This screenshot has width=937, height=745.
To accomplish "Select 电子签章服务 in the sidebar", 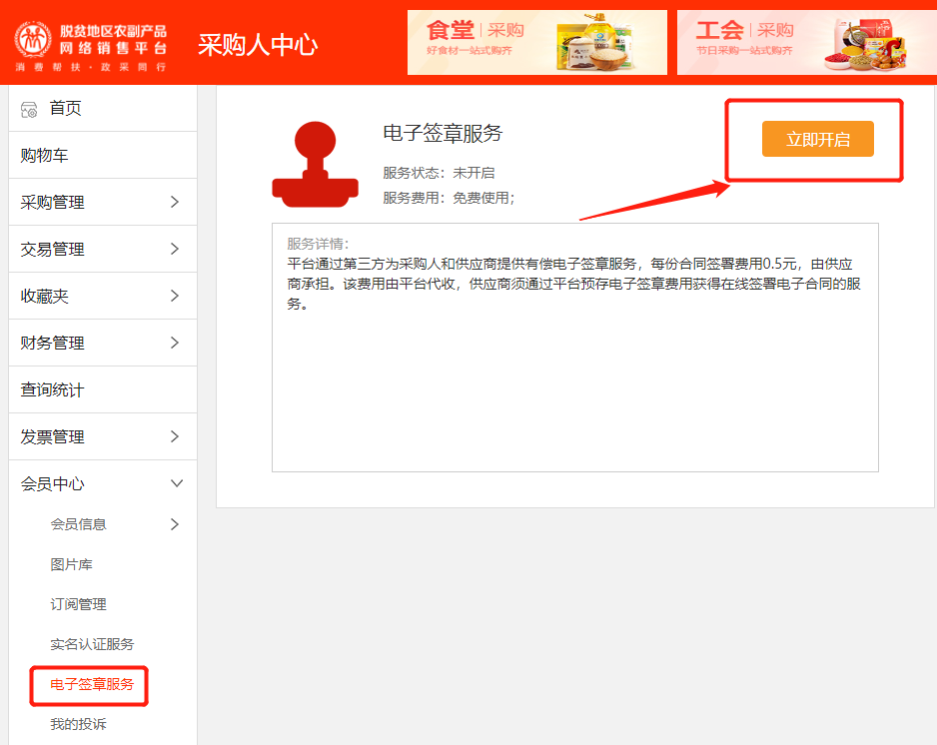I will pyautogui.click(x=92, y=685).
